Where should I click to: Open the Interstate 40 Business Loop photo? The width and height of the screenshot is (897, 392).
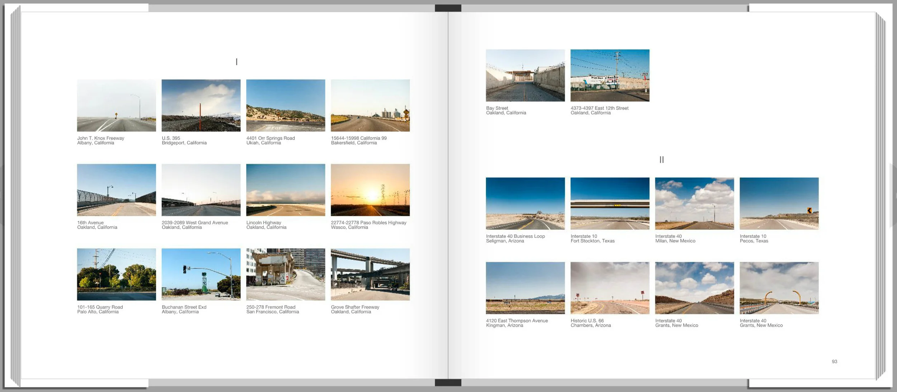525,203
